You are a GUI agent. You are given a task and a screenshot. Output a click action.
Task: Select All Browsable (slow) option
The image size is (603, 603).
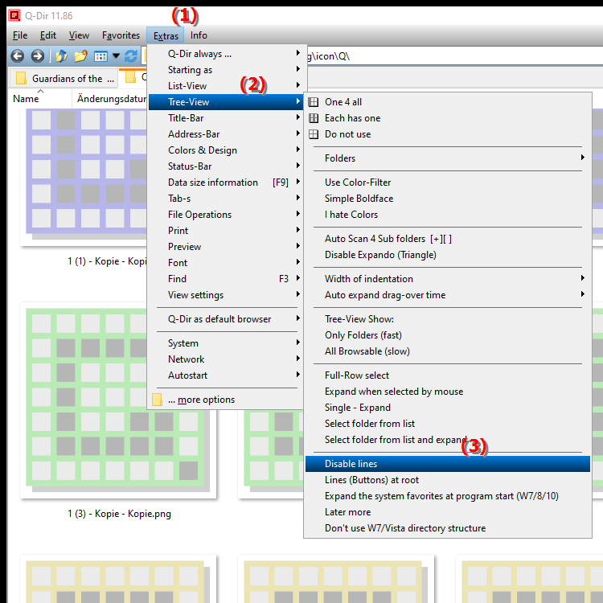[448, 351]
